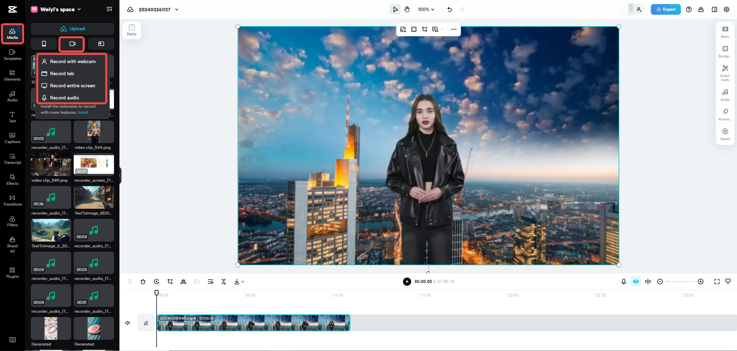Open the Templates panel in sidebar
Image resolution: width=737 pixels, height=351 pixels.
12,55
